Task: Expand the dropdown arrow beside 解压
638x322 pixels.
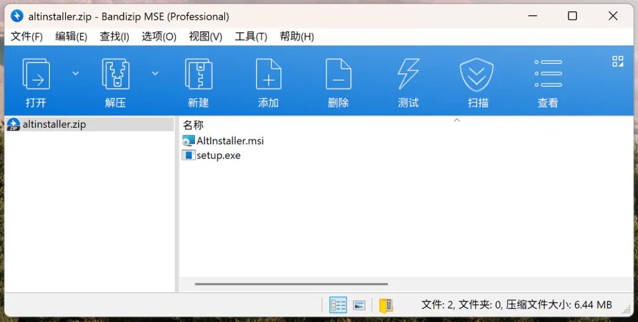Action: [x=155, y=73]
